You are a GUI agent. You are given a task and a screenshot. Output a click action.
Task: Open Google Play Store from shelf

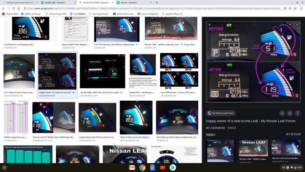point(173,167)
